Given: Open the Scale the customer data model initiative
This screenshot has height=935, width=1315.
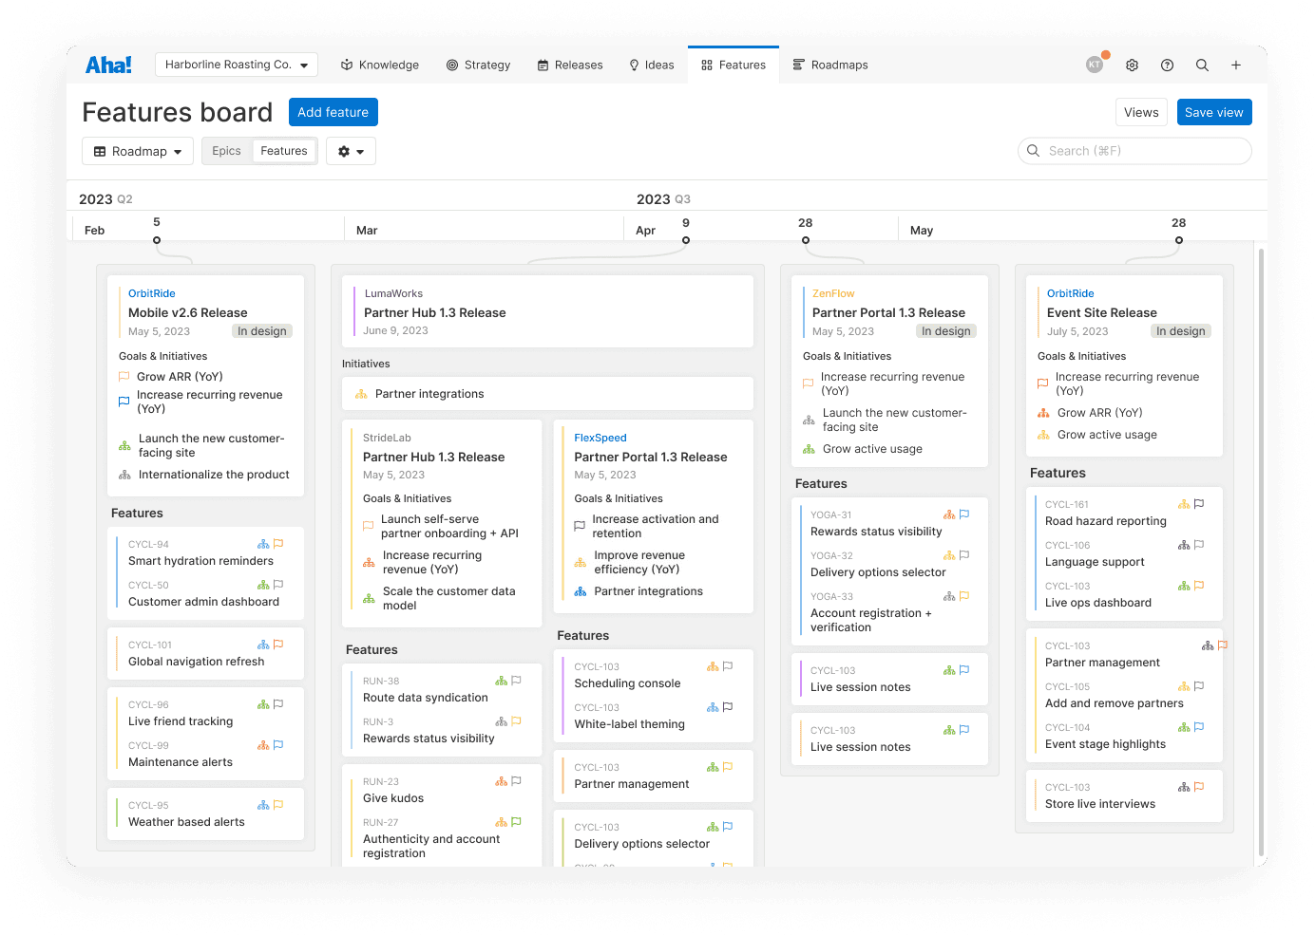Looking at the screenshot, I should coord(448,598).
